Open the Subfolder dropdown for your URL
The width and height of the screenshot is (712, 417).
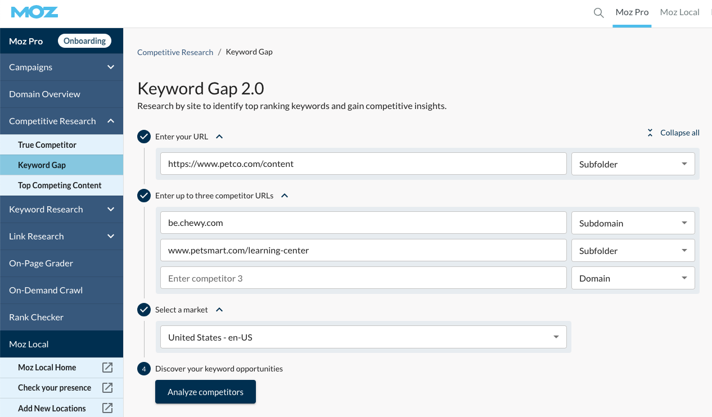[633, 164]
